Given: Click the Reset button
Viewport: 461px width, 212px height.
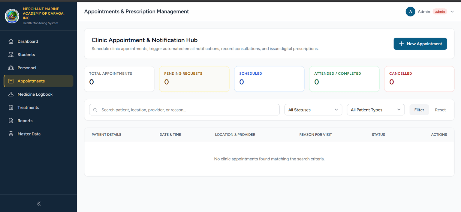Looking at the screenshot, I should [x=440, y=110].
